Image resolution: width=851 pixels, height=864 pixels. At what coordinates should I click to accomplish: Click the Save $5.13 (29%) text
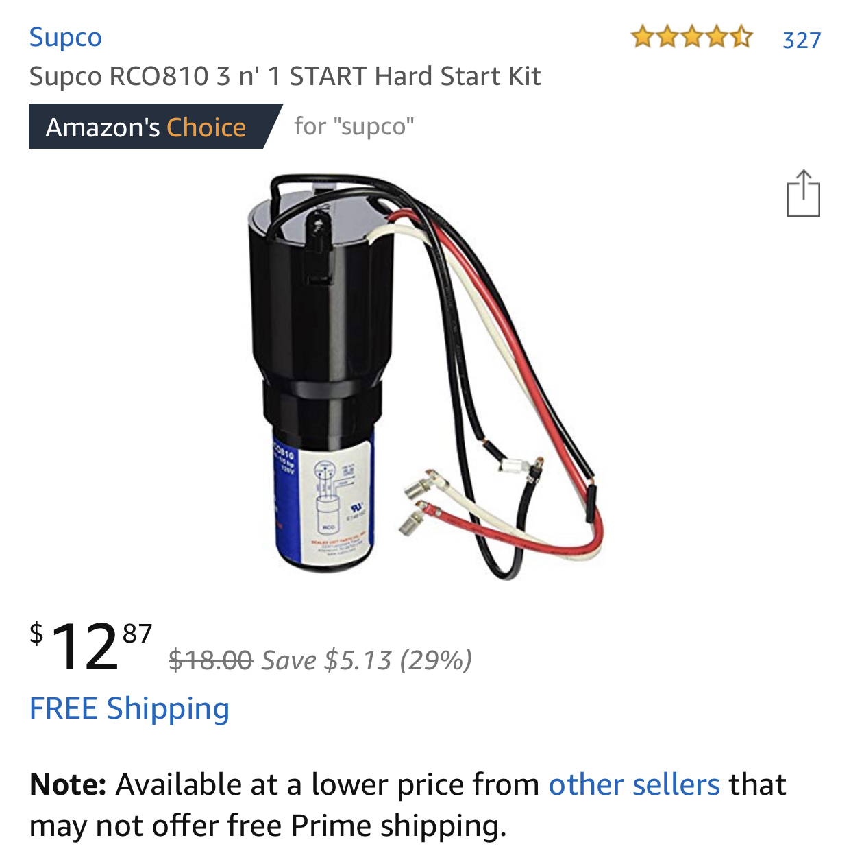[367, 660]
